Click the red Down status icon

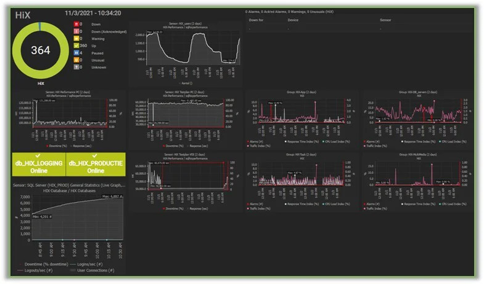pyautogui.click(x=76, y=25)
